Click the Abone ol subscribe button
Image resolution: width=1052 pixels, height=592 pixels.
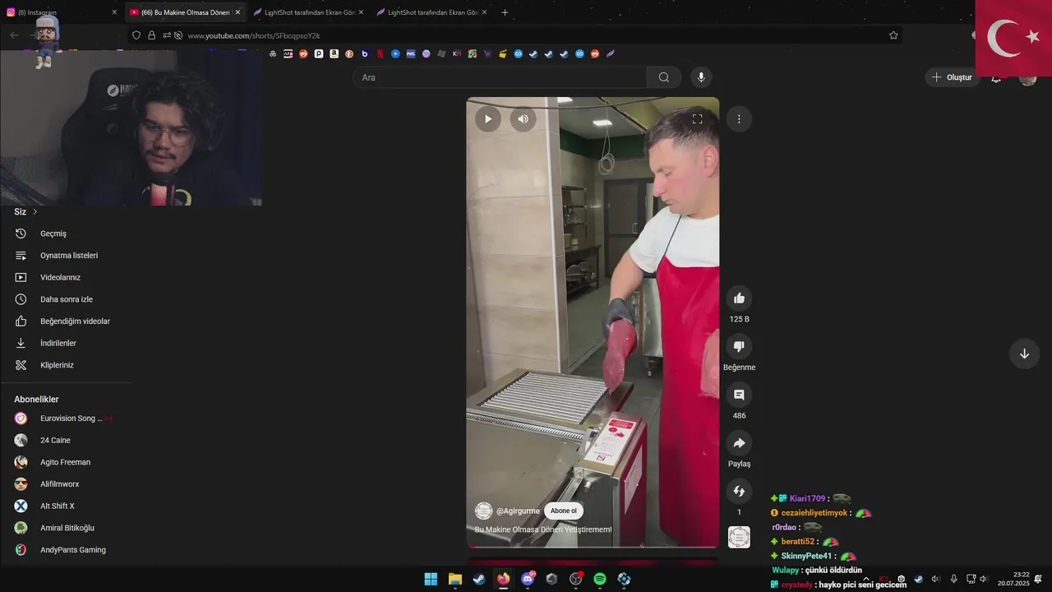[x=564, y=511]
